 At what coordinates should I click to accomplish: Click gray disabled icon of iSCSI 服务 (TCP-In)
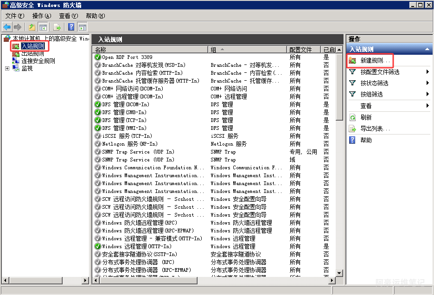pyautogui.click(x=98, y=136)
